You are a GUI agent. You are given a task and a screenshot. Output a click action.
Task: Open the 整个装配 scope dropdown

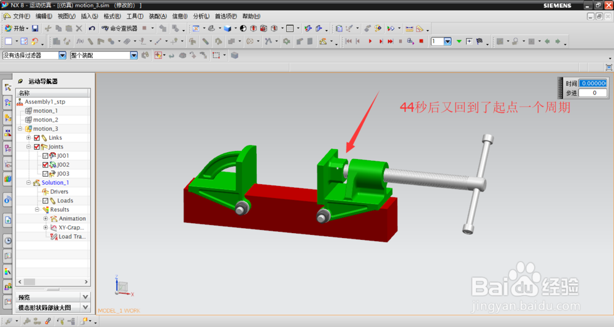[x=133, y=55]
